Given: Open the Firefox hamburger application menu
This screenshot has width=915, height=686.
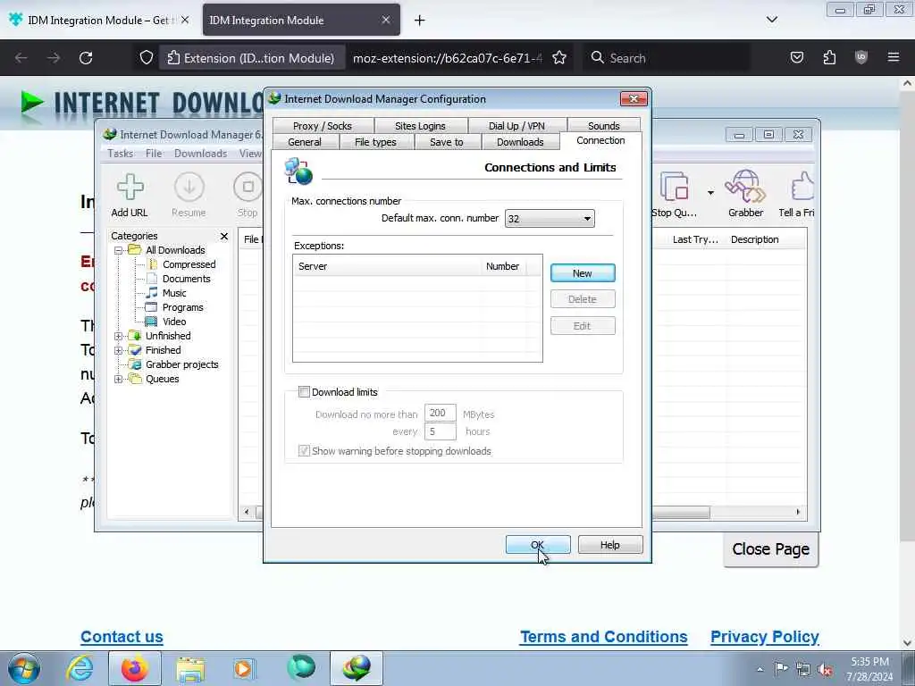Looking at the screenshot, I should [x=894, y=58].
